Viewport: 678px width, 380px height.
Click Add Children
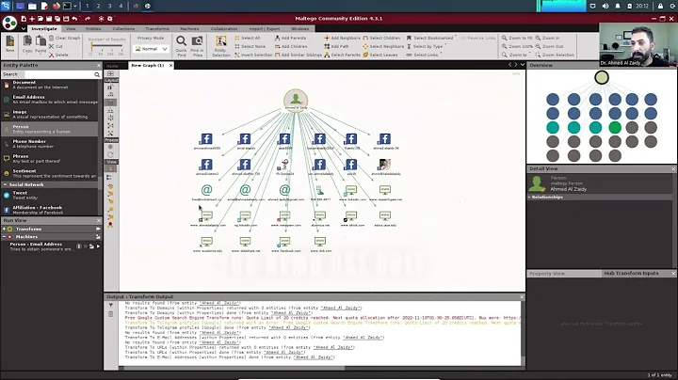click(x=291, y=46)
